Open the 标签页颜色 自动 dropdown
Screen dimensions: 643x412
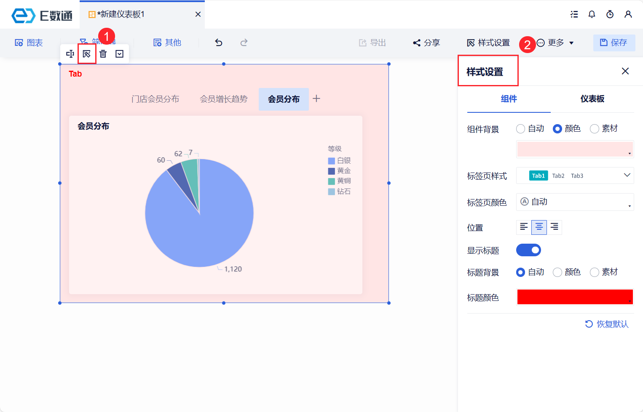coord(575,202)
